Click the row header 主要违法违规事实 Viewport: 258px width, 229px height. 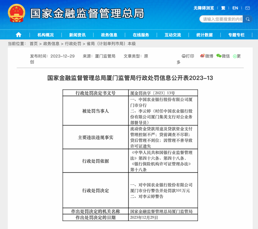pos(95,138)
